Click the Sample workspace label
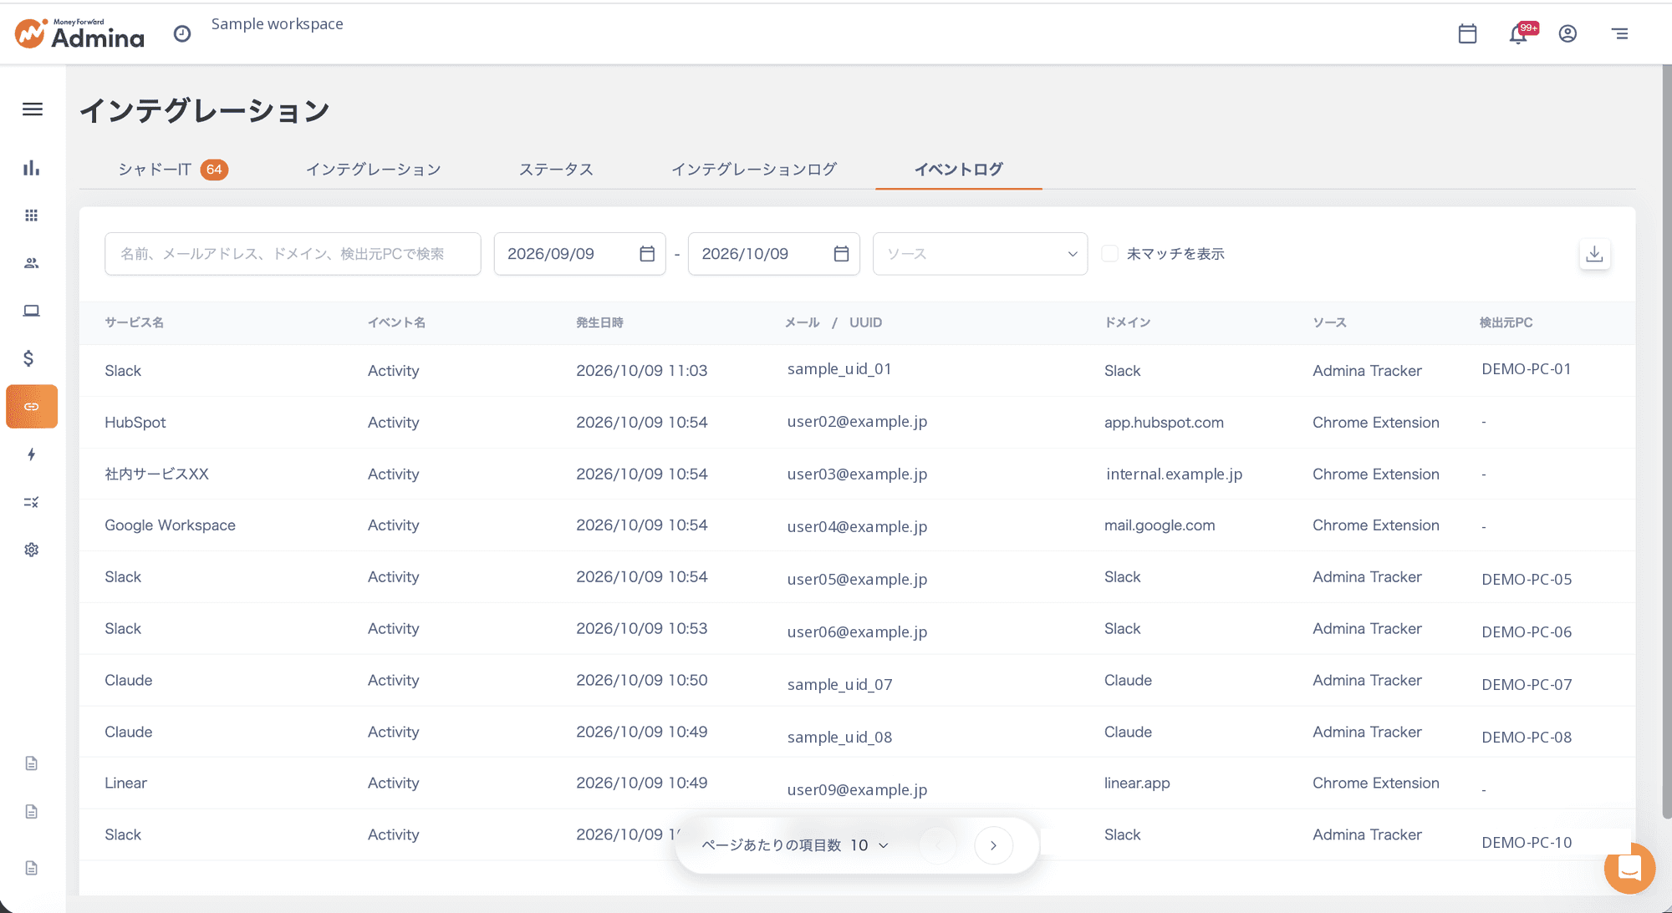The width and height of the screenshot is (1672, 913). (x=277, y=24)
